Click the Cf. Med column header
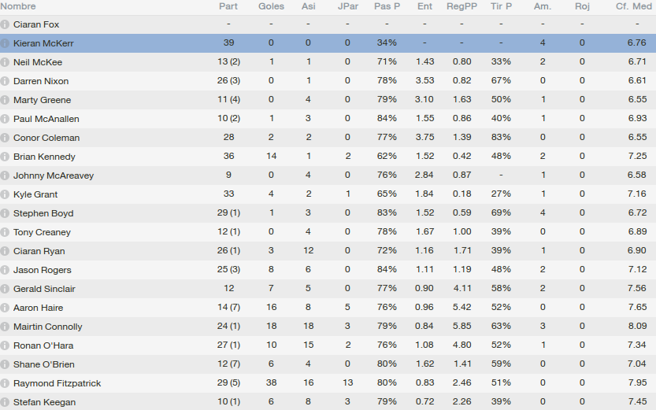 (632, 6)
